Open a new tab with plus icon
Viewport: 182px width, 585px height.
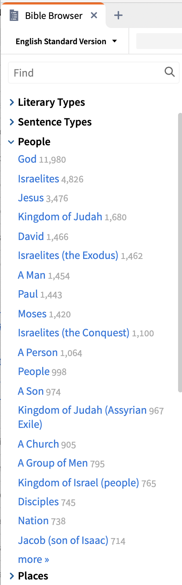click(118, 15)
